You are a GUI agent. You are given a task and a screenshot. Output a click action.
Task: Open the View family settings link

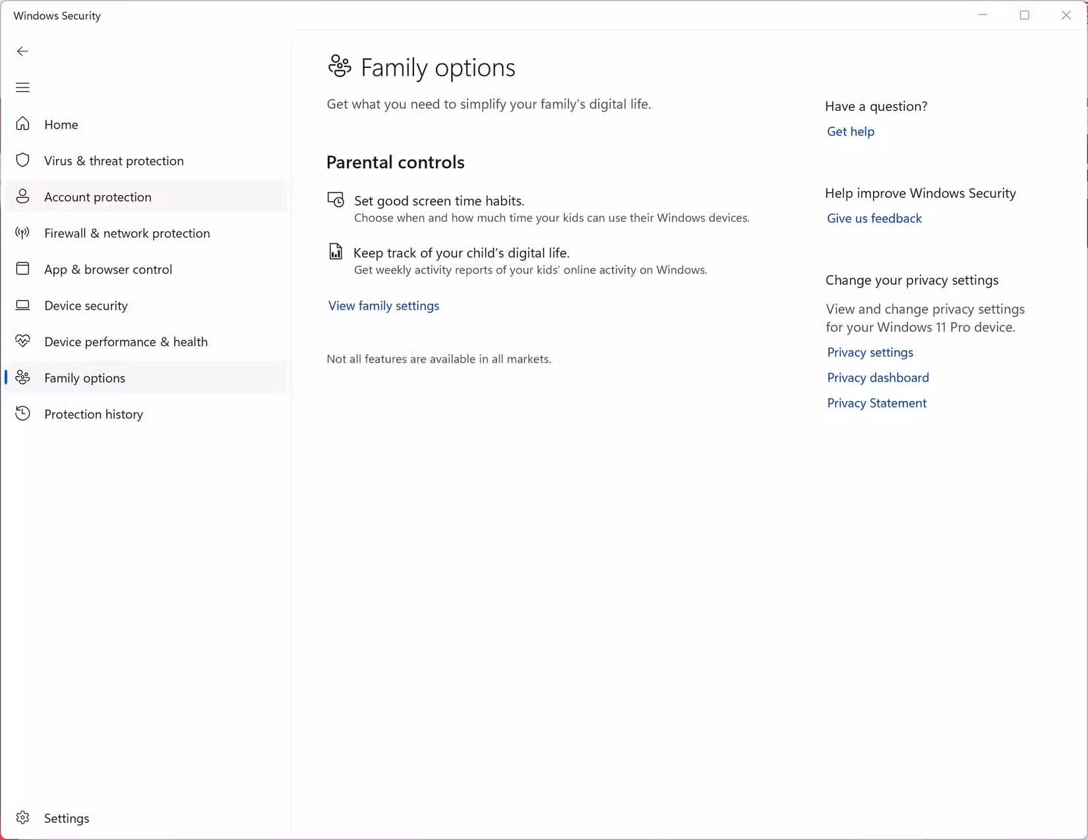pyautogui.click(x=384, y=306)
